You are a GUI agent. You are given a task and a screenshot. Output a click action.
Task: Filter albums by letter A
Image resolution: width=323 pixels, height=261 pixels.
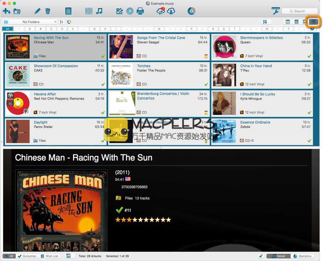(30, 29)
